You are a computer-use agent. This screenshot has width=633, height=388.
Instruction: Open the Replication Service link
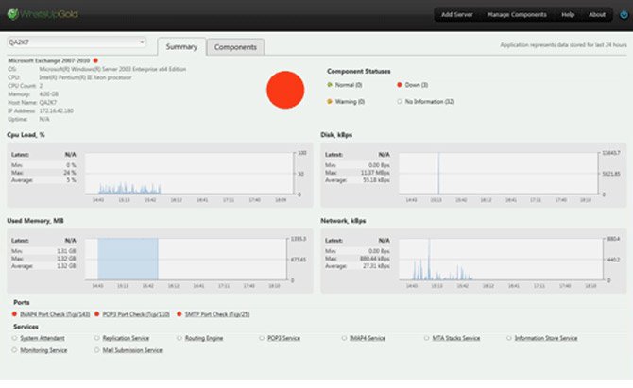[x=126, y=338]
